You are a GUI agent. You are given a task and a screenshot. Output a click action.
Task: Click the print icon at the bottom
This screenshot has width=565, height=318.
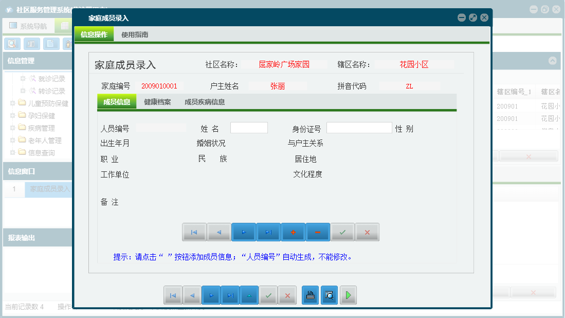coord(310,295)
